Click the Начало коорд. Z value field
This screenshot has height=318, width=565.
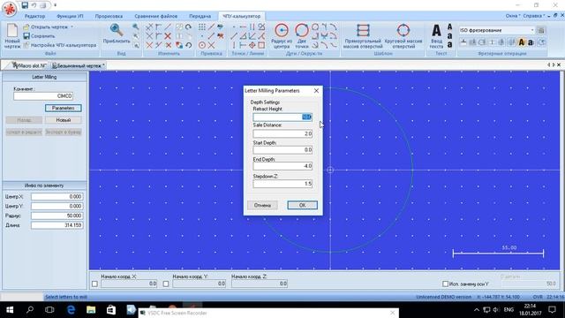[260, 284]
